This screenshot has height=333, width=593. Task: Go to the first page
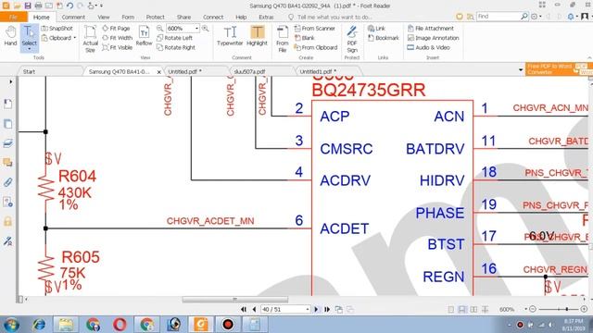244,309
